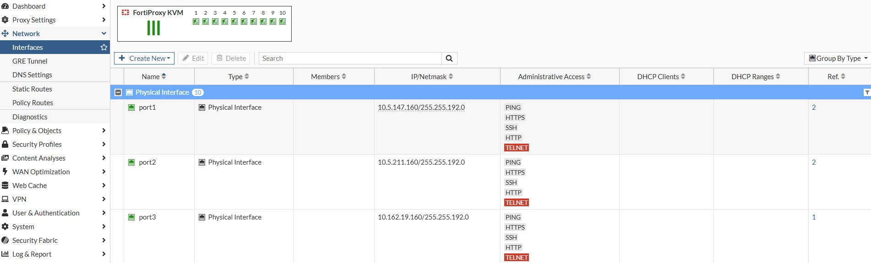Click port 9 icon in FortiProxy KVM faceplate
The height and width of the screenshot is (263, 871).
pyautogui.click(x=273, y=22)
